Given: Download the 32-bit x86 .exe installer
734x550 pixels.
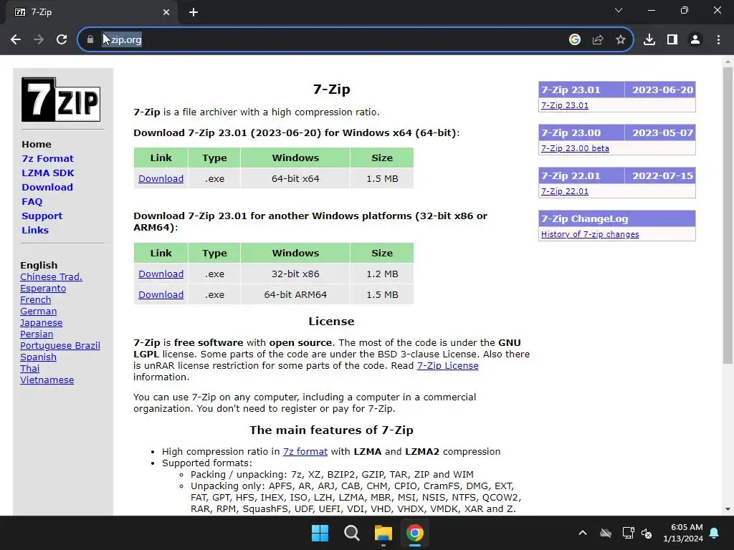Looking at the screenshot, I should (x=161, y=274).
